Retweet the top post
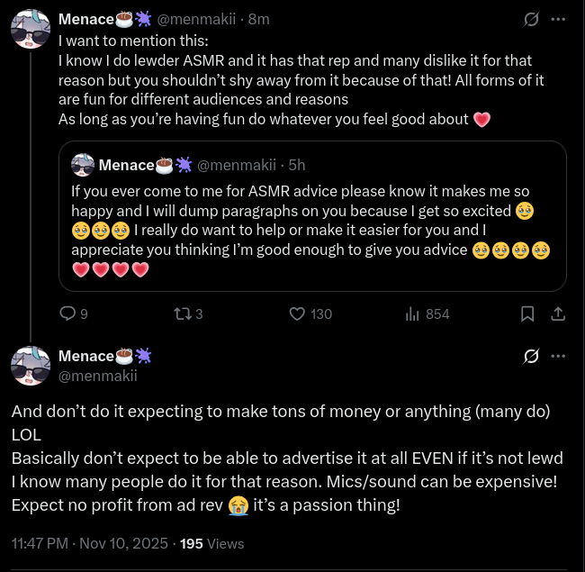The image size is (585, 572). click(x=181, y=313)
